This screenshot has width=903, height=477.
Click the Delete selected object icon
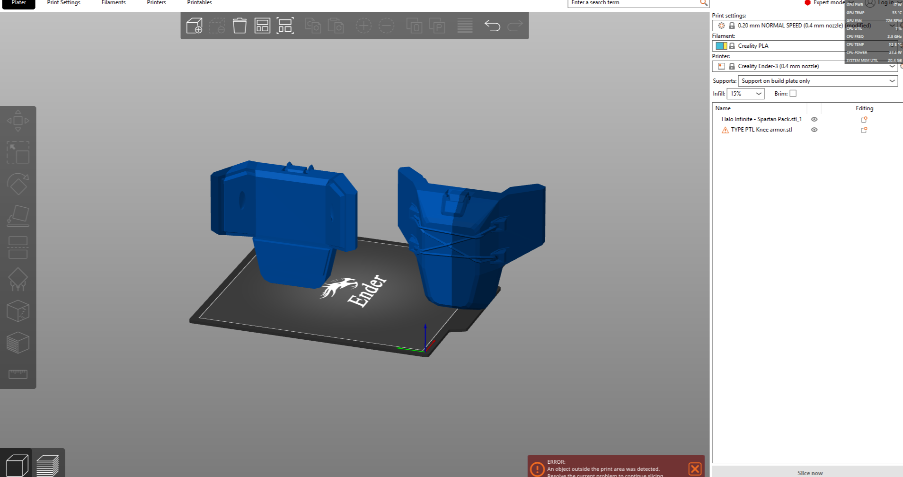click(x=217, y=26)
